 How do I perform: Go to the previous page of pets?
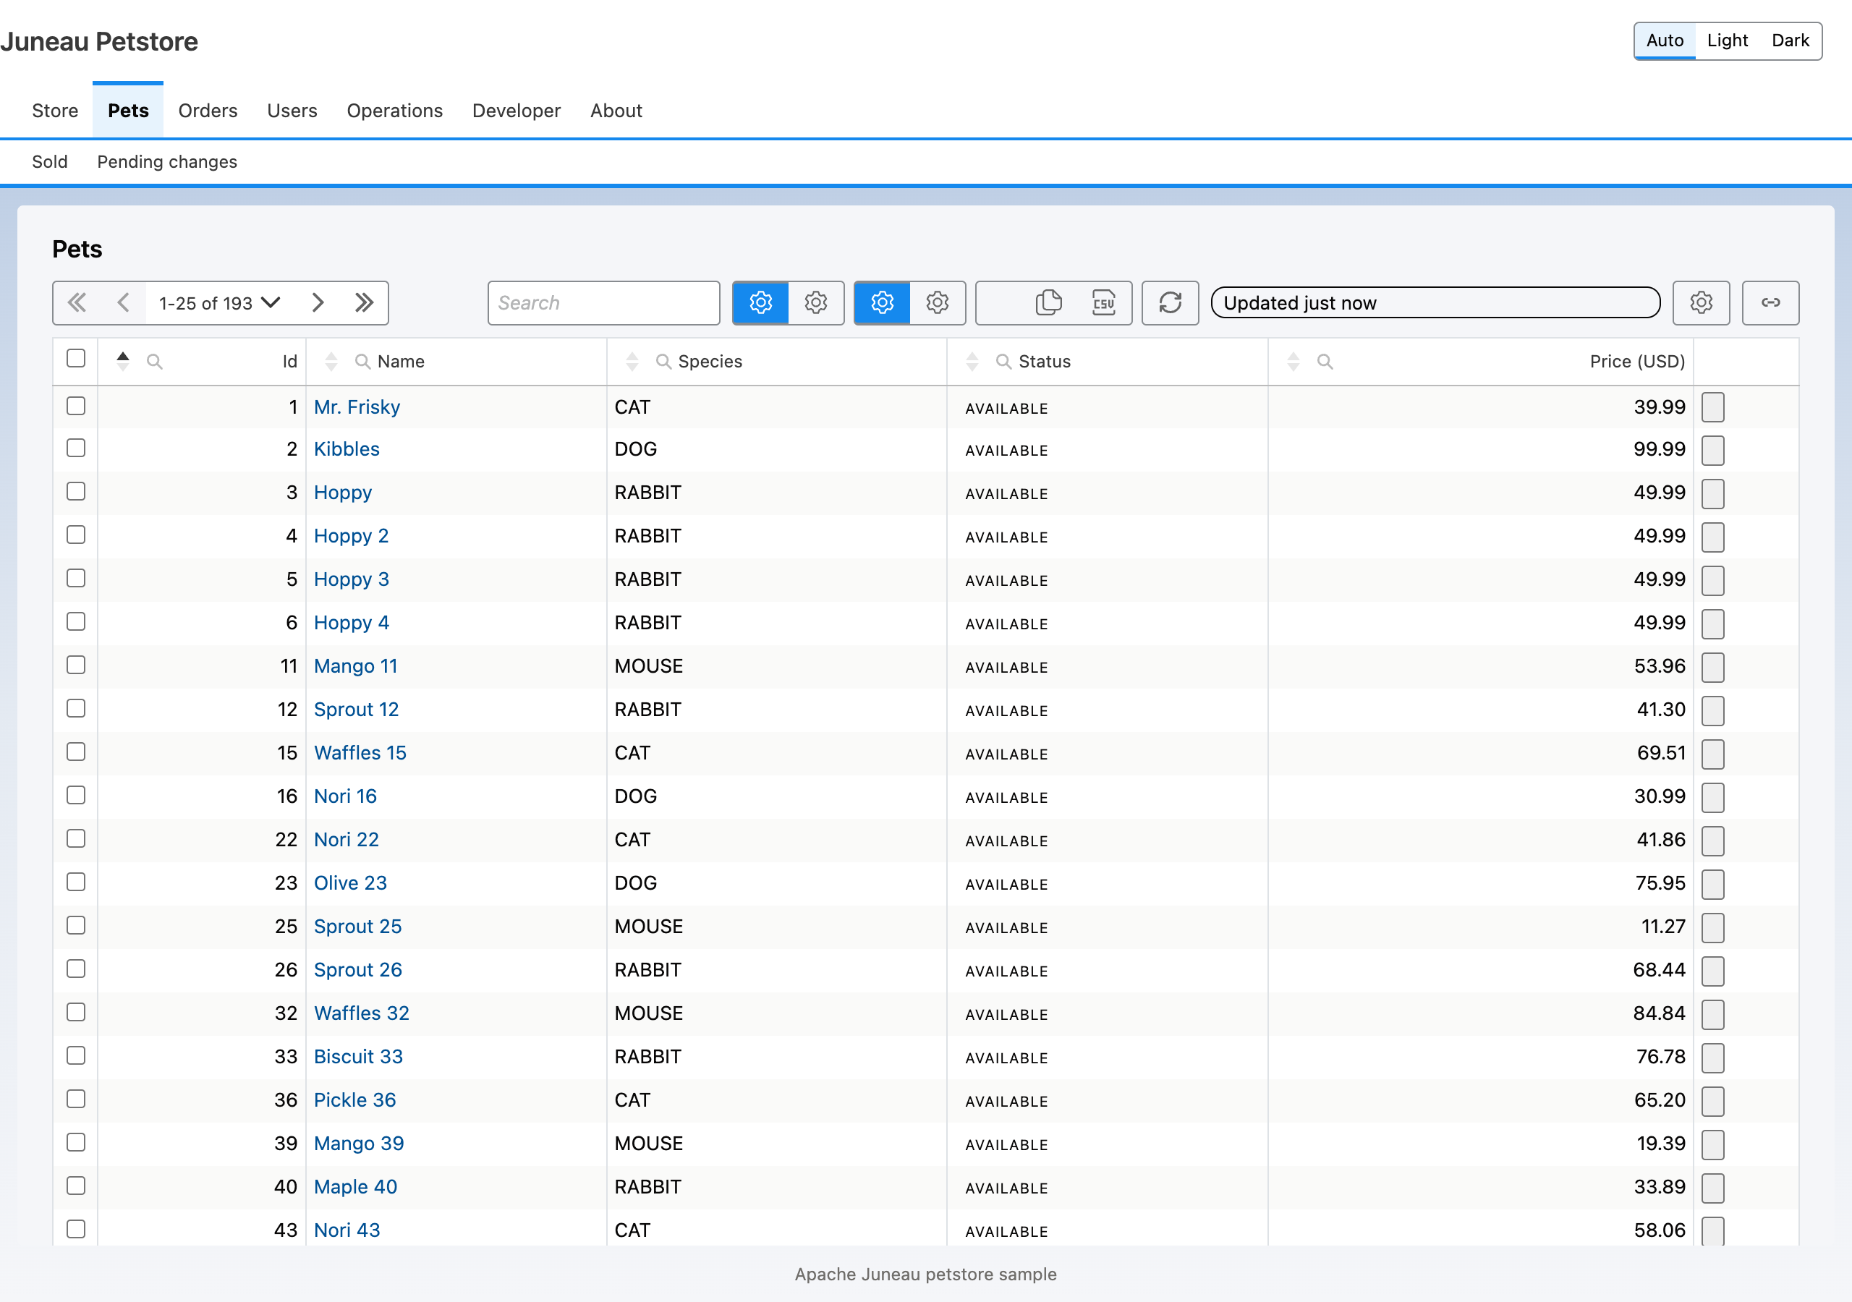pos(122,302)
